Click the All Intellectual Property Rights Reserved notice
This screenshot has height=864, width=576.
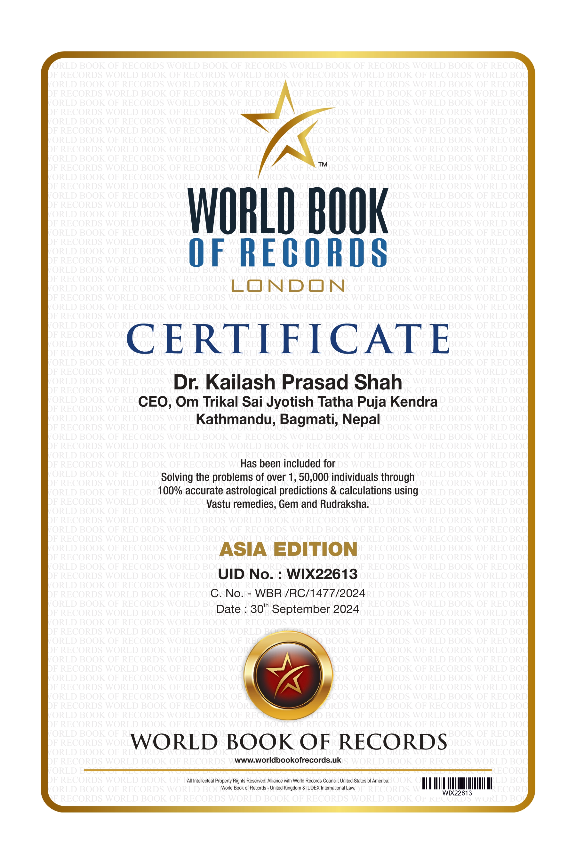(288, 781)
